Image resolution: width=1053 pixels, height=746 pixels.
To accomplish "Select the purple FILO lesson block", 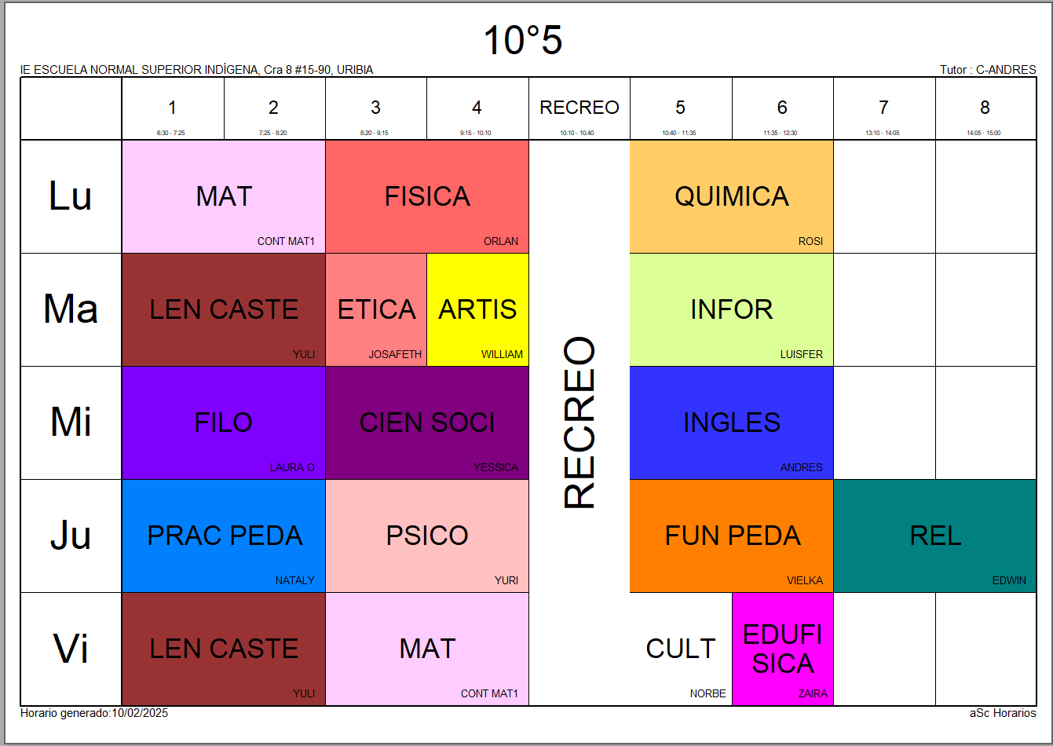I will click(224, 422).
